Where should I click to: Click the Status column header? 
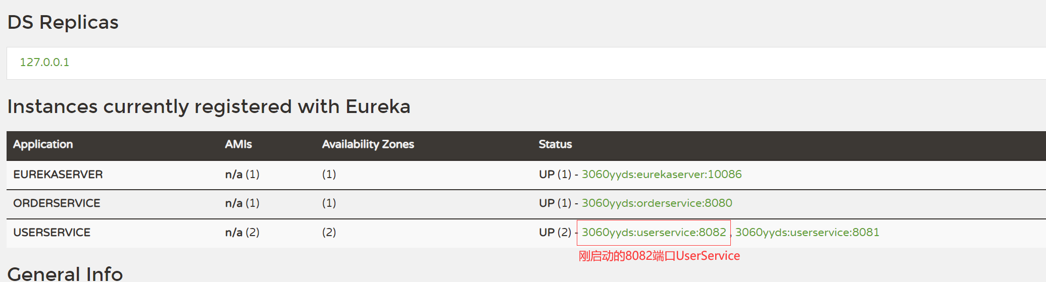coord(555,144)
